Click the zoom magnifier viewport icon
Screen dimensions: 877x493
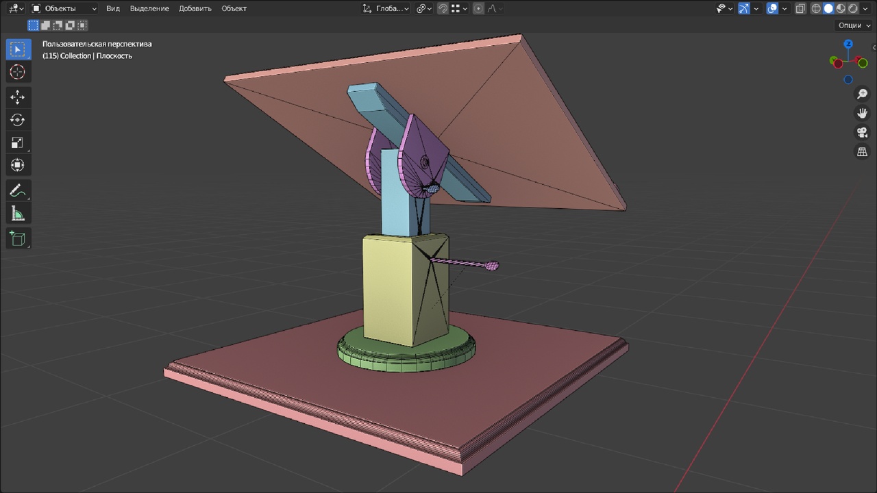click(x=862, y=94)
